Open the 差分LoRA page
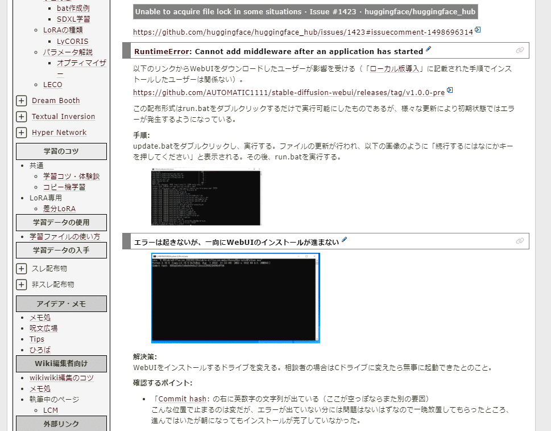 (x=59, y=208)
